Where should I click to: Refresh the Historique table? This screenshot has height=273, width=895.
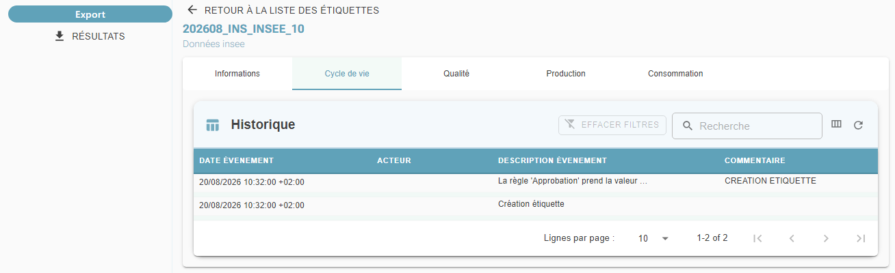pos(858,125)
